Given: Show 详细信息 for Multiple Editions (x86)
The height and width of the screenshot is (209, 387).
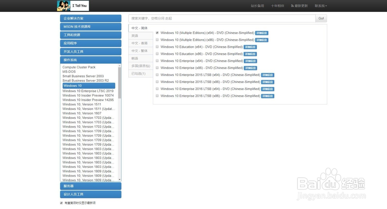Looking at the screenshot, I should click(x=262, y=40).
